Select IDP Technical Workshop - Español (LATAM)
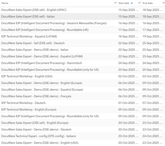Screen dimensions: 165x146 point(29,37)
